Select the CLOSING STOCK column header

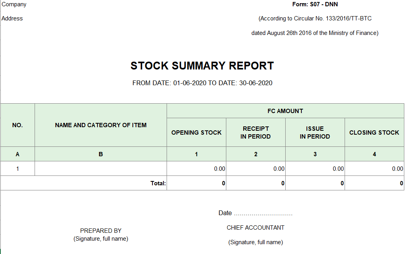[x=374, y=133]
